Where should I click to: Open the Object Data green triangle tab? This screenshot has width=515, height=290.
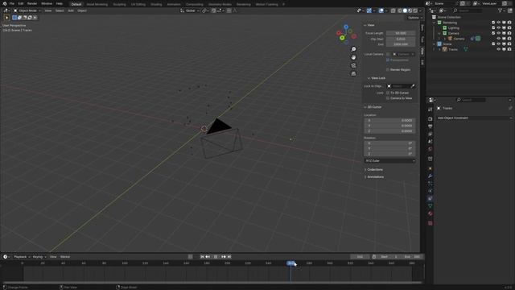pyautogui.click(x=430, y=206)
